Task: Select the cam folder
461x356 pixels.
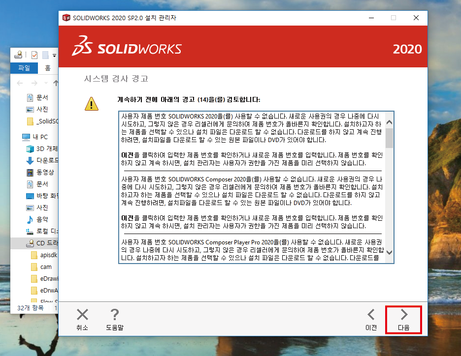Action: [x=41, y=267]
